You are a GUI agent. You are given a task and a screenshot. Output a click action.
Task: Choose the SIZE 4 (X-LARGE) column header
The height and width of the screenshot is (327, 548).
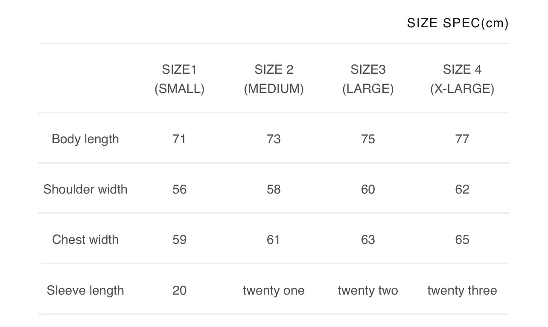[x=462, y=79]
